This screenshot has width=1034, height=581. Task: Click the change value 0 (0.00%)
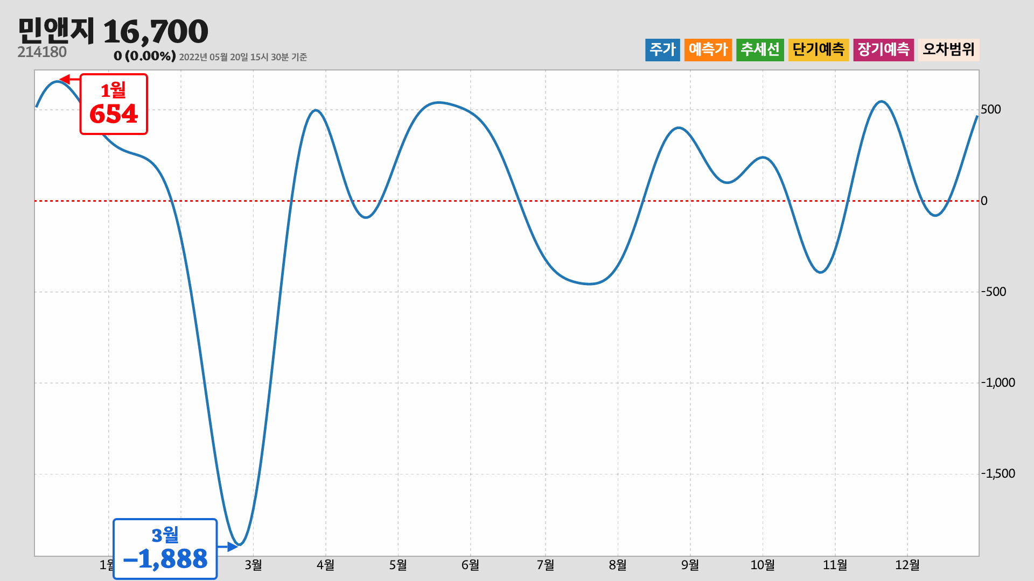(x=145, y=56)
